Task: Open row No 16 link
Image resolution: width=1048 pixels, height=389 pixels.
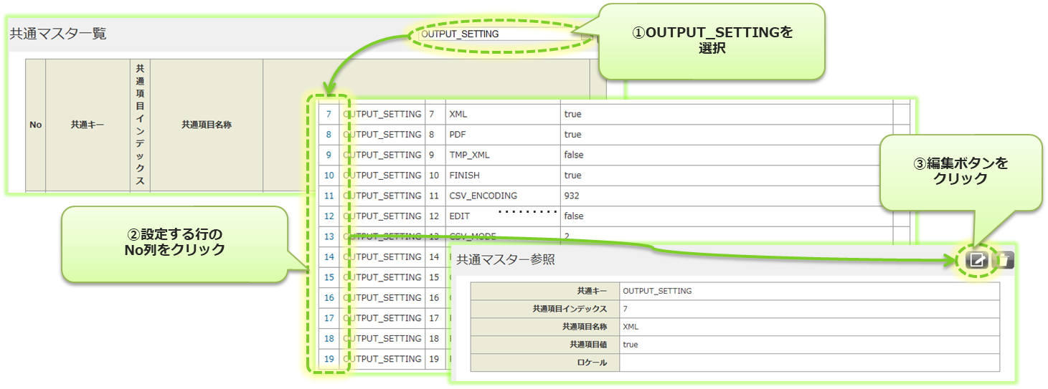Action: pyautogui.click(x=329, y=297)
